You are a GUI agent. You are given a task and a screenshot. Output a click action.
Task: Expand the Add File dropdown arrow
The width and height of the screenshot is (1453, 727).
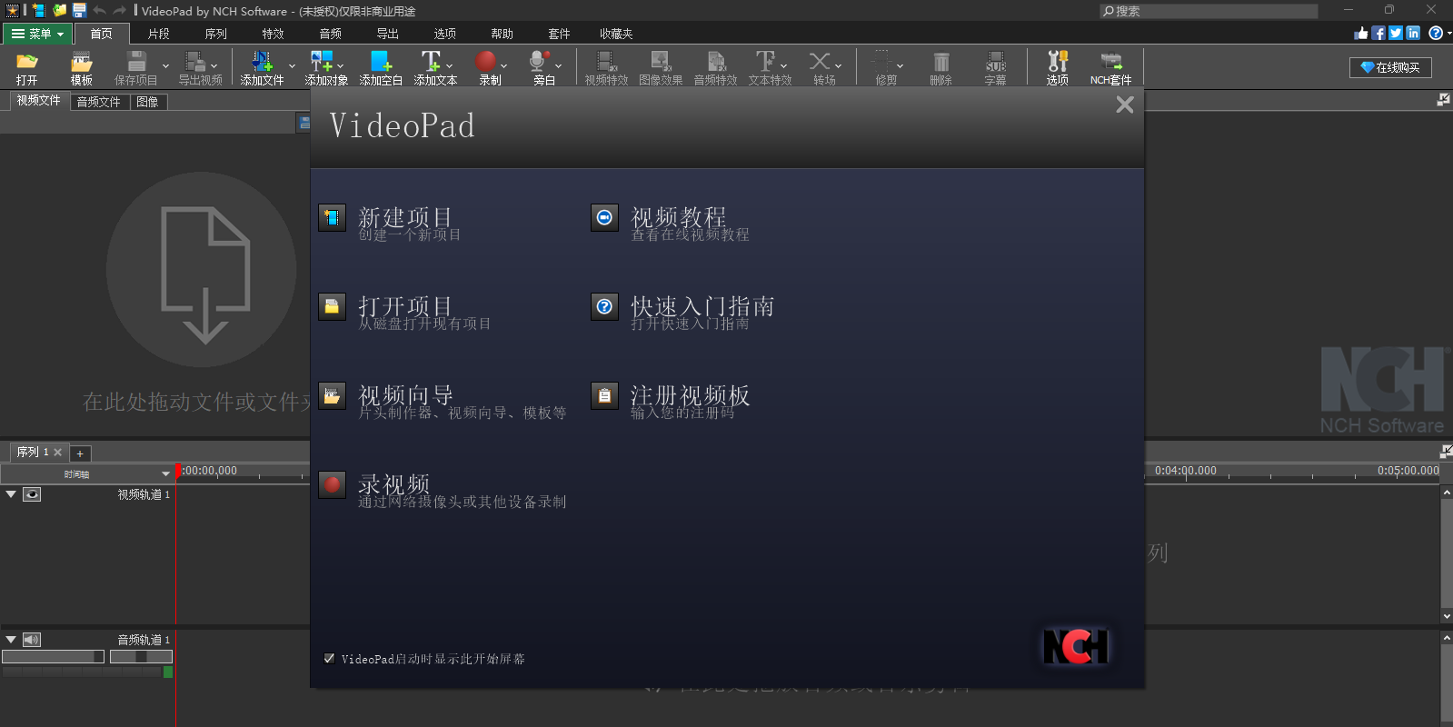pos(292,66)
